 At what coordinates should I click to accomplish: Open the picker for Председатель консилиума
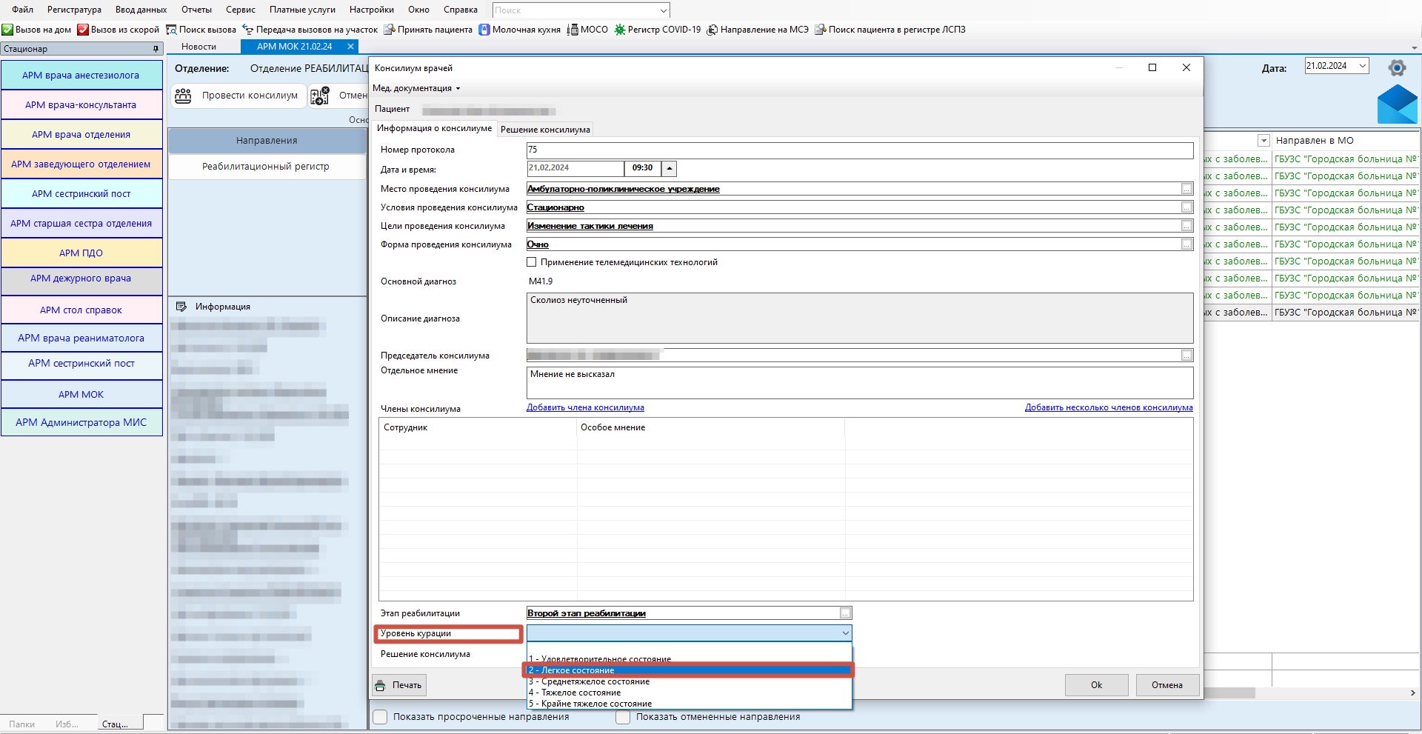(1187, 356)
